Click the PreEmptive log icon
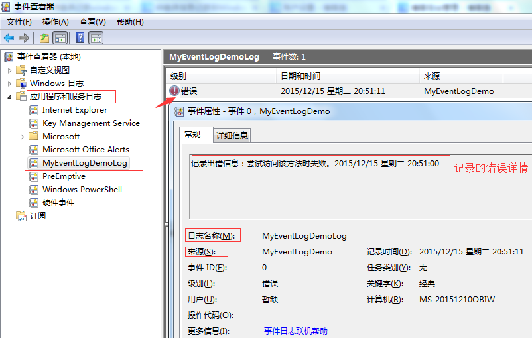Screen dimensions: 532x338 (x=34, y=176)
